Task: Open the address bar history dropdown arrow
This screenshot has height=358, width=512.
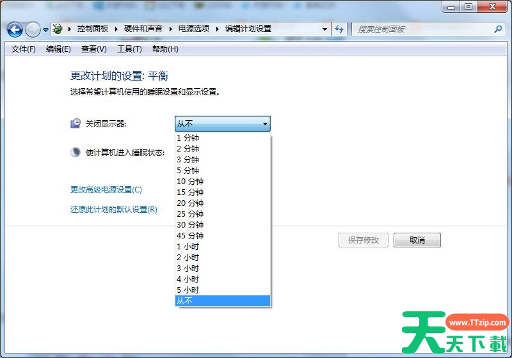Action: click(x=324, y=29)
